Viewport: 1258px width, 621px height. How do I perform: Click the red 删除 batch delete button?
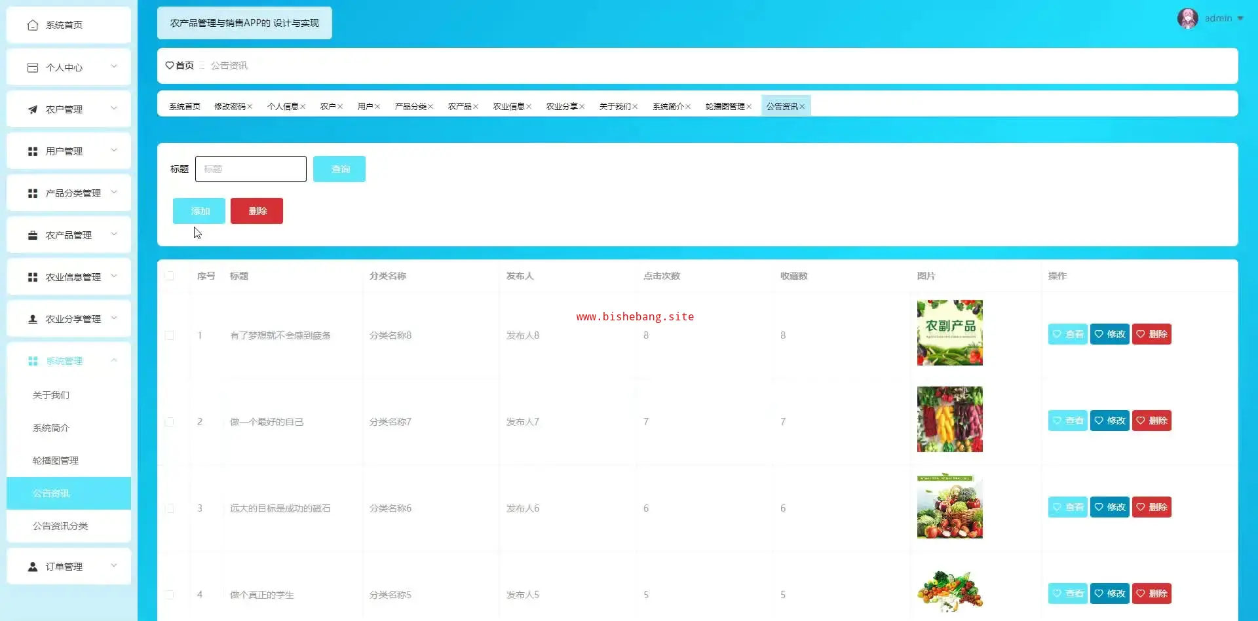point(257,211)
